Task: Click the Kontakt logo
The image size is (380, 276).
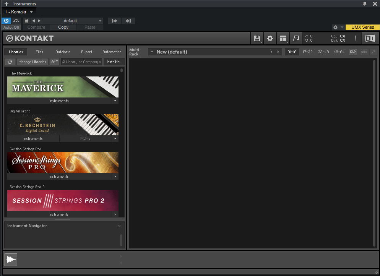Action: click(30, 38)
